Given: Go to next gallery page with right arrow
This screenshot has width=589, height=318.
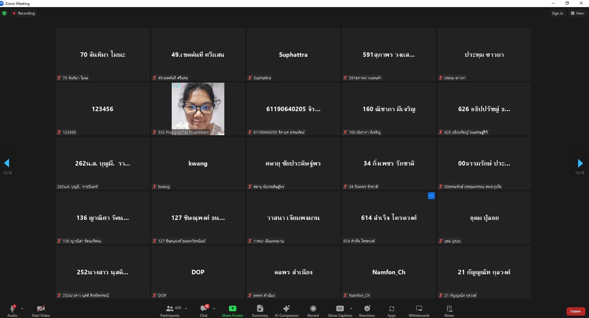Looking at the screenshot, I should (580, 163).
